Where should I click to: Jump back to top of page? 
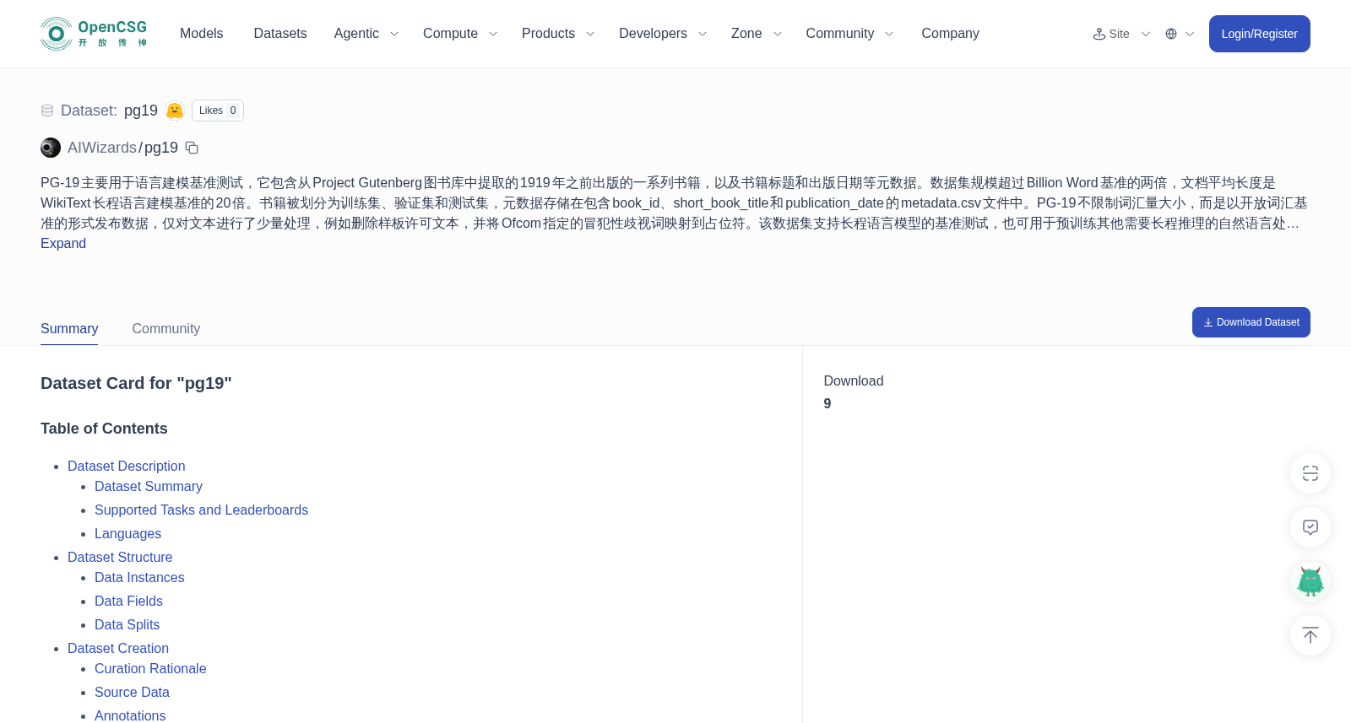click(x=1310, y=635)
